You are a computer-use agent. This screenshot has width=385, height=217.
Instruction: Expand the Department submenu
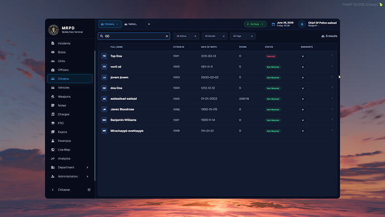click(x=70, y=167)
